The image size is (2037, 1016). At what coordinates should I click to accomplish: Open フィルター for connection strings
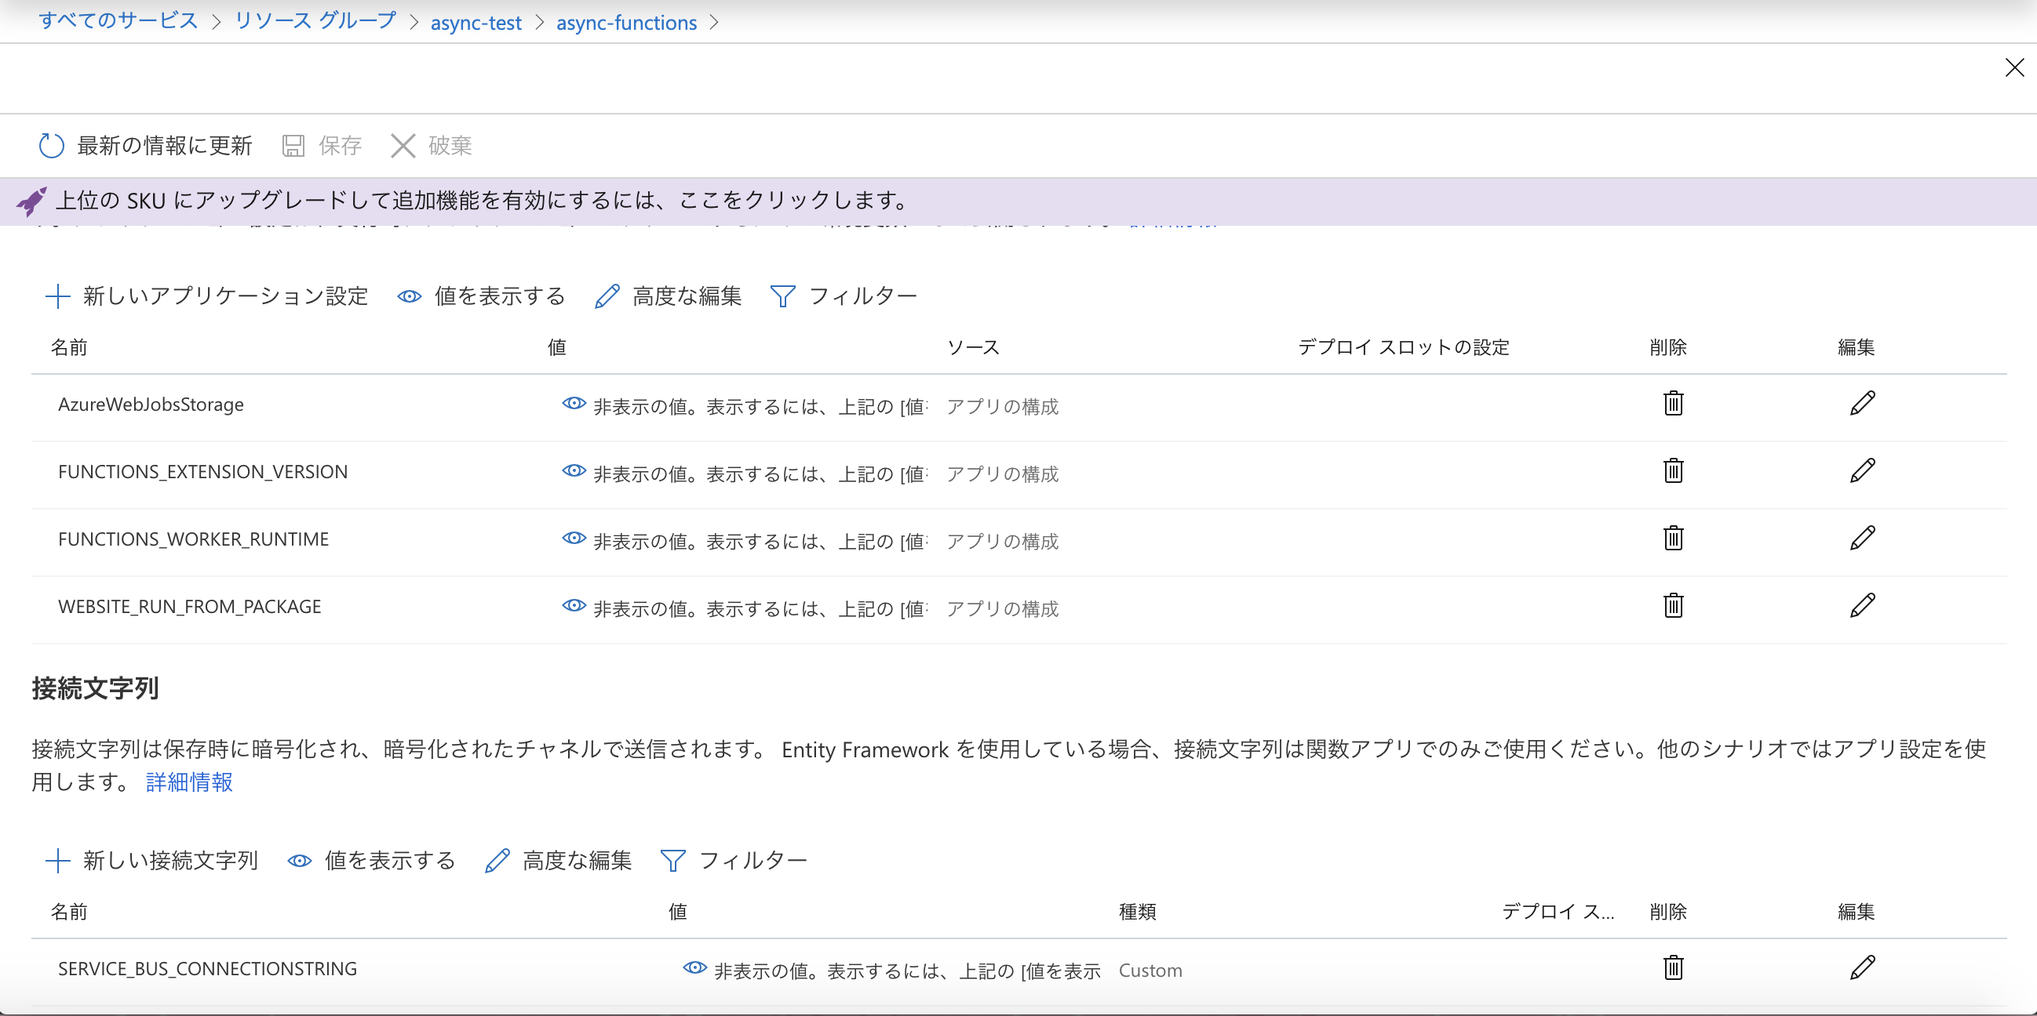click(x=733, y=860)
